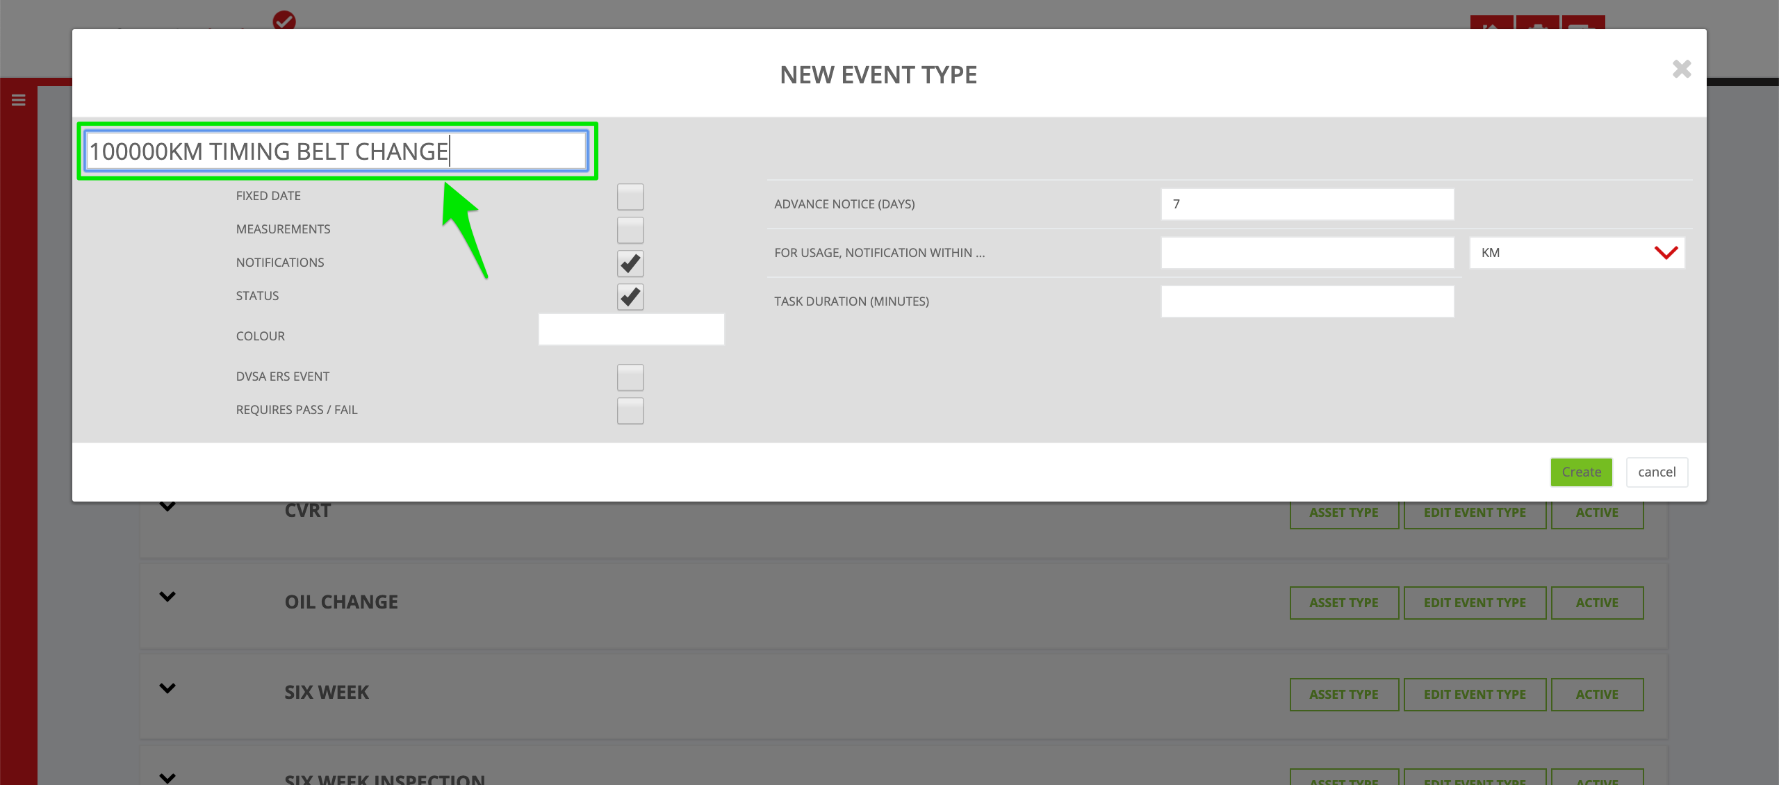Click the OIL CHANGE row title

[x=341, y=602]
